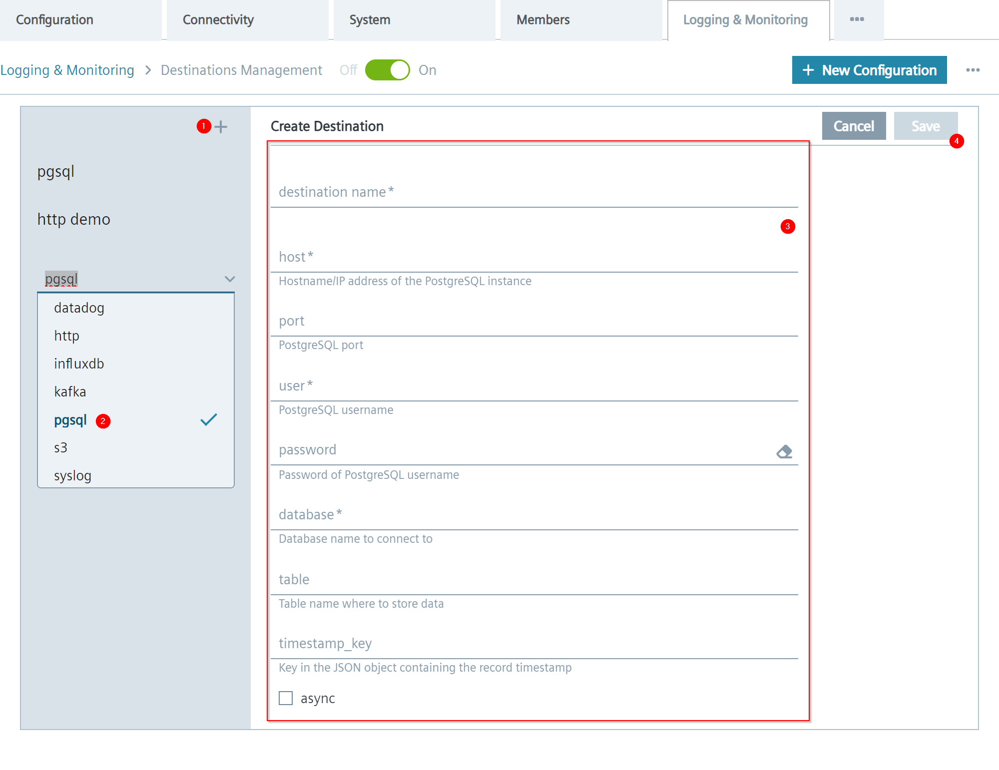Screen dimensions: 999x770
Task: Click the ellipsis to show more tabs
Action: point(857,19)
